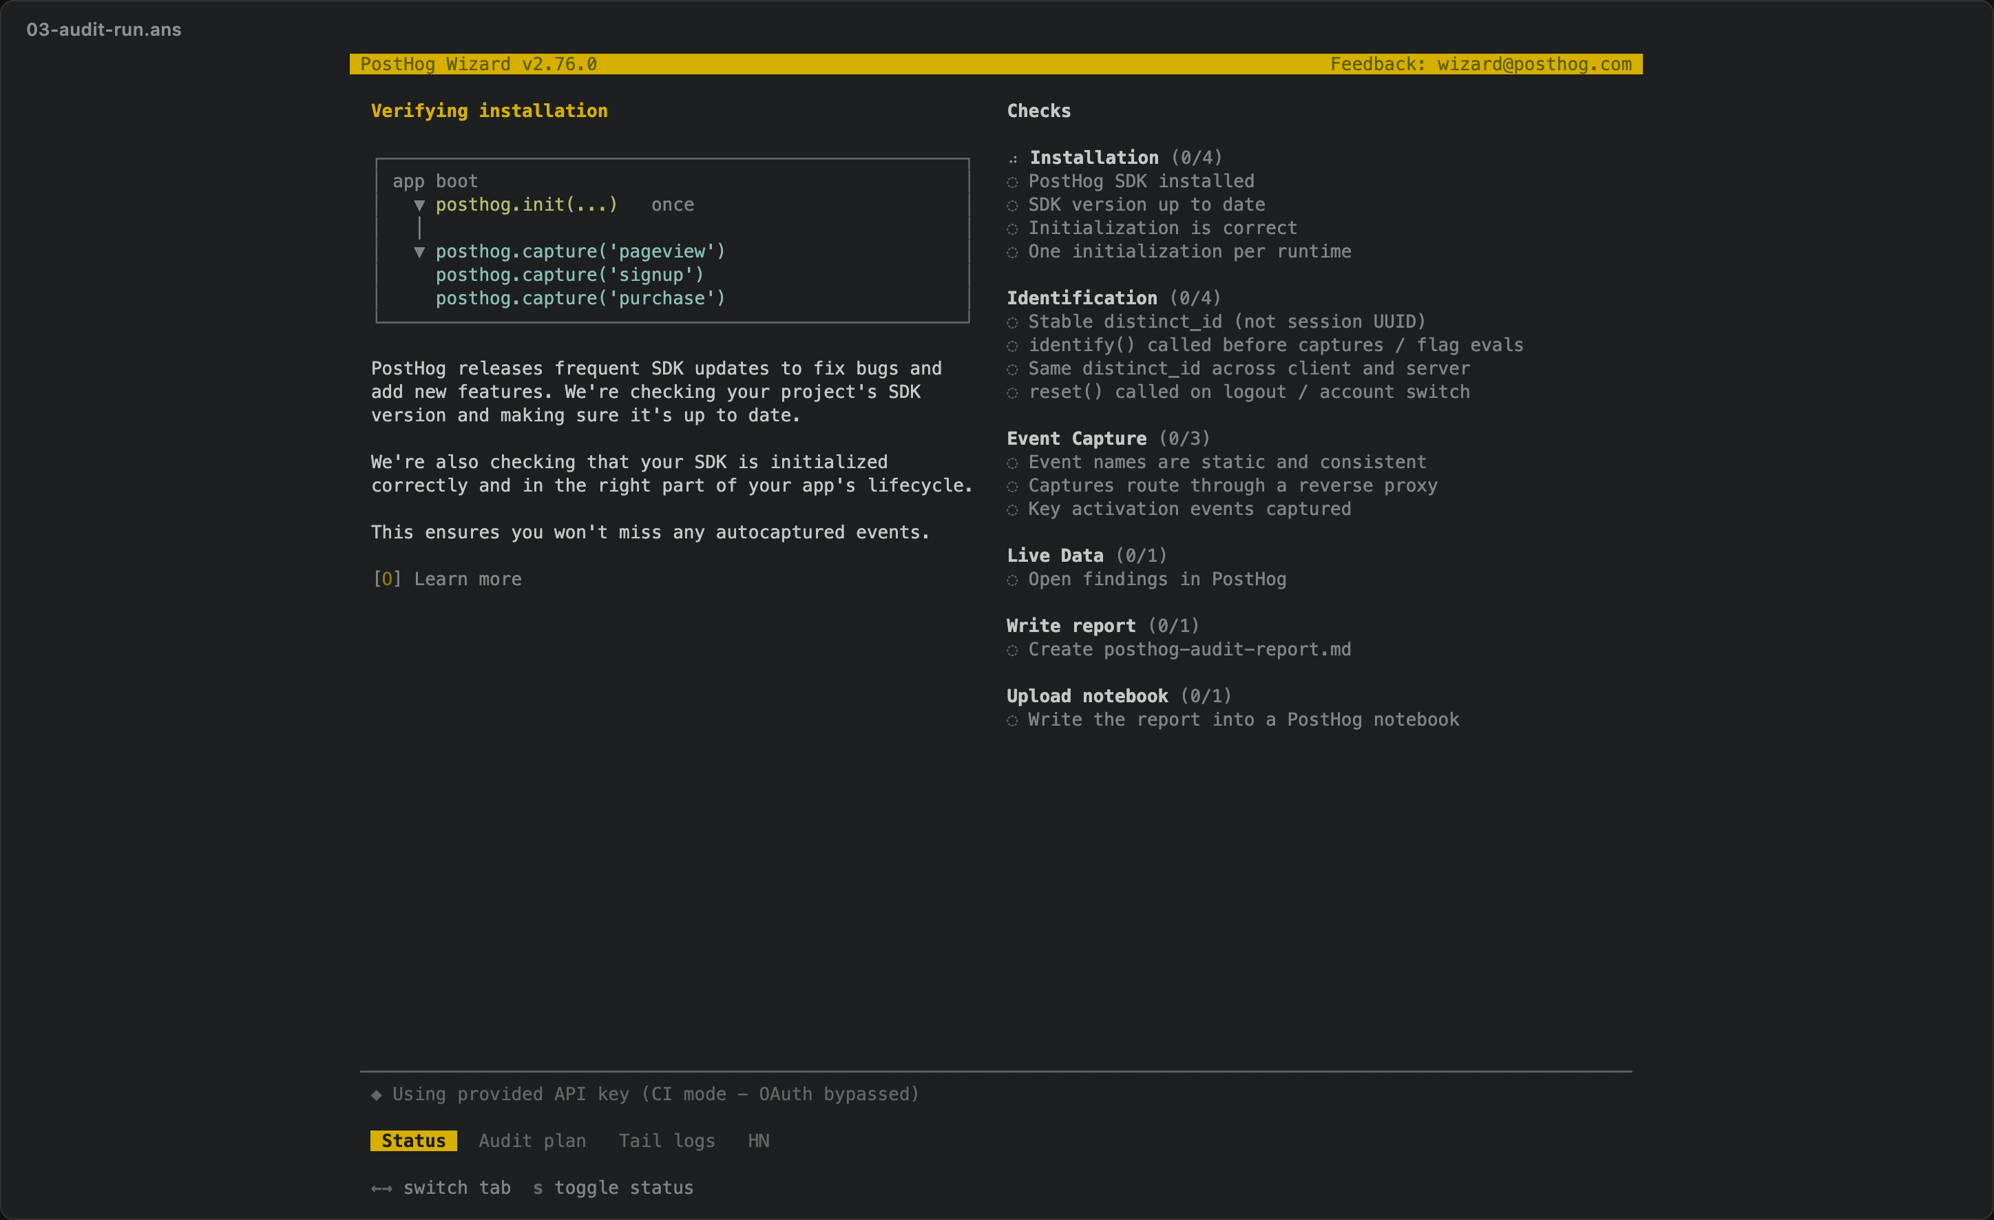
Task: Click pending circle beside One initialization per runtime
Action: [x=1012, y=253]
